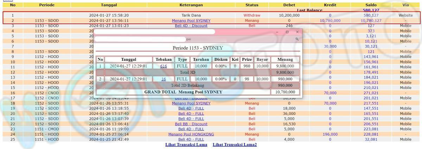Screen dimensions: 422x149
Task: Open Menang Pool SYDNEY in row 2
Action: click(x=191, y=21)
